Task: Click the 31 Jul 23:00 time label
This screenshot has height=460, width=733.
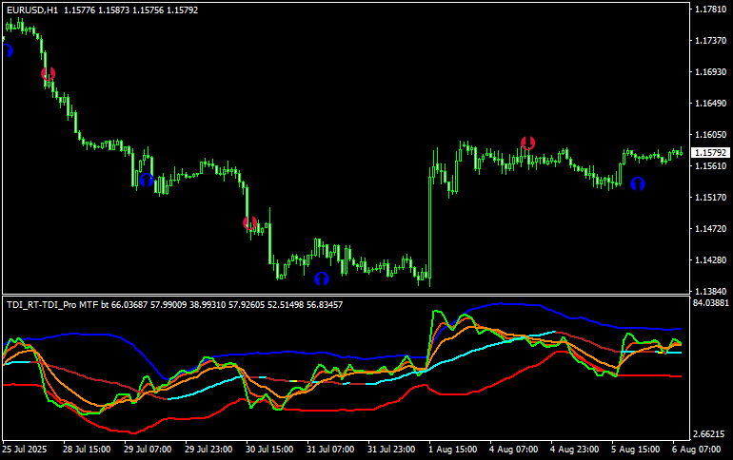Action: [x=391, y=449]
